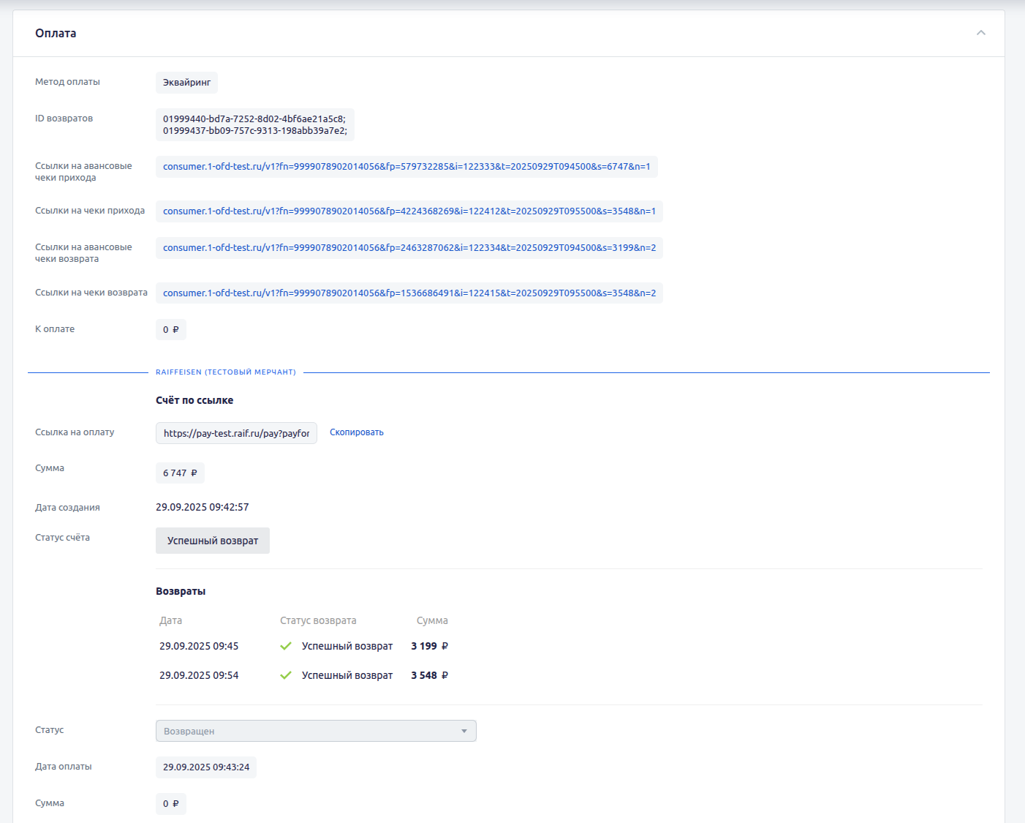Select the 3 548 ₽ refund amount

pyautogui.click(x=429, y=675)
